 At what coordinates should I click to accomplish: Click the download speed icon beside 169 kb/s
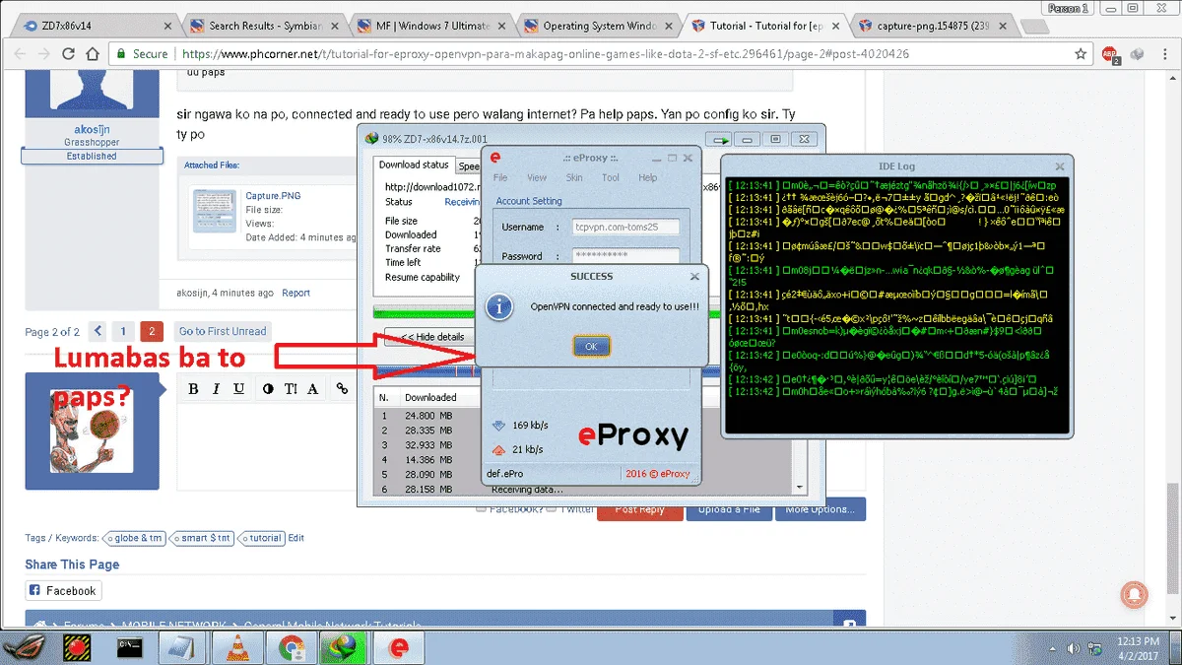pyautogui.click(x=497, y=426)
